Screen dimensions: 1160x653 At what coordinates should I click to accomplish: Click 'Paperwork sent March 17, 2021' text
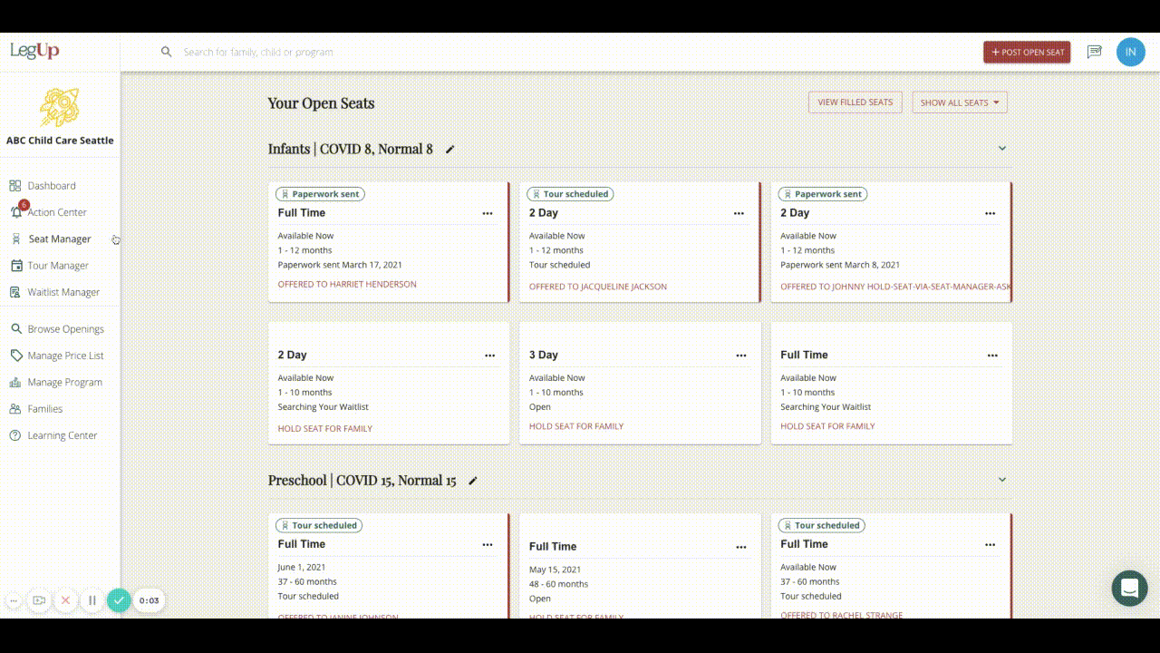340,265
